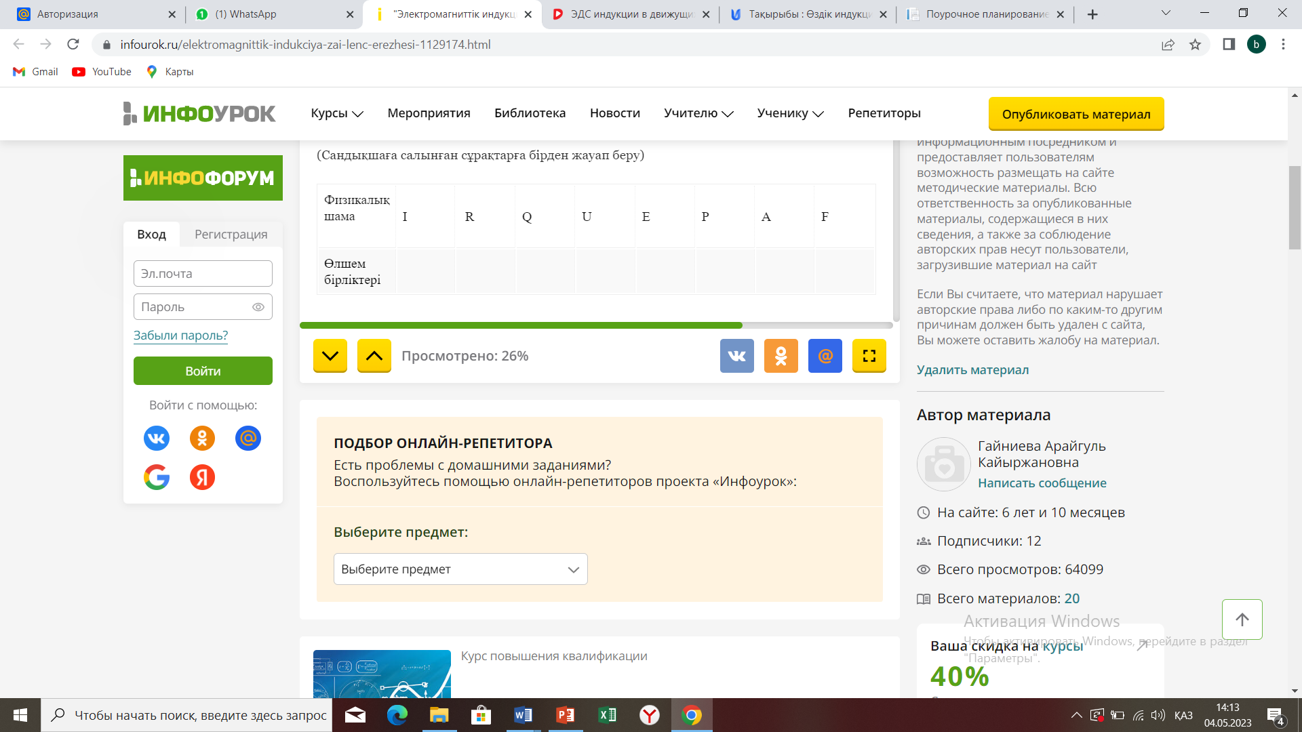Open 'Выберите предмет' dropdown
The height and width of the screenshot is (732, 1302).
tap(460, 569)
